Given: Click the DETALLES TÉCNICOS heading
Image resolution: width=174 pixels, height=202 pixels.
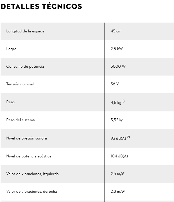Looking at the screenshot, I should point(41,6).
